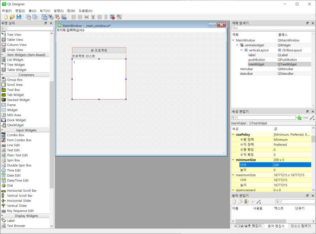This screenshot has height=234, width=316.
Task: Switch to the 리소스 탐색기 tab
Action: point(301,226)
